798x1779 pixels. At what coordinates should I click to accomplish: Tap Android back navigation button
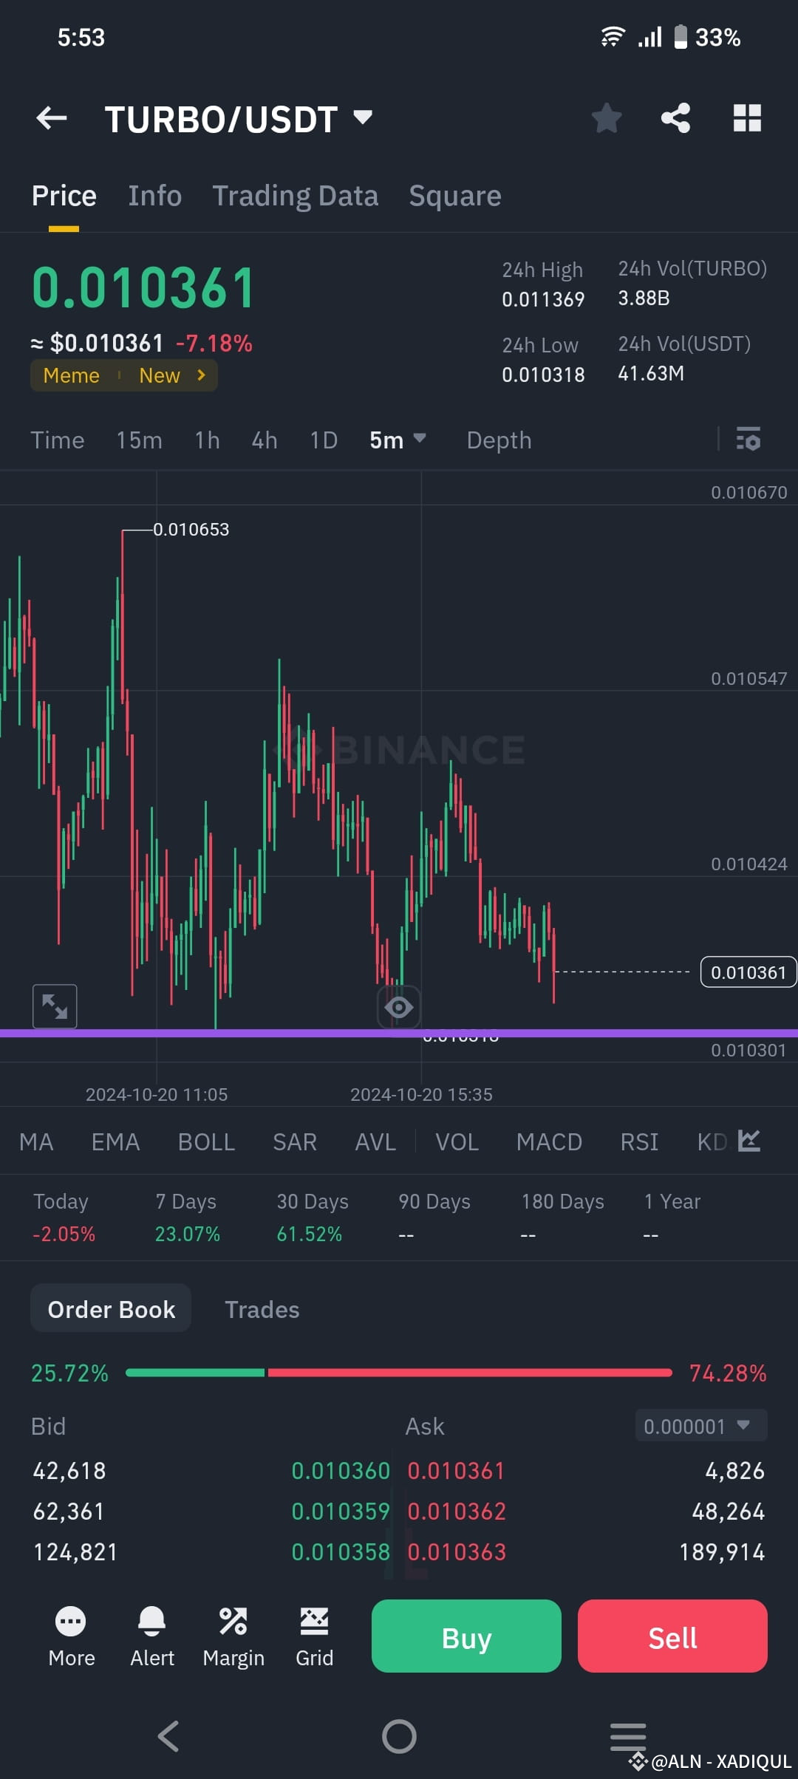[x=168, y=1736]
